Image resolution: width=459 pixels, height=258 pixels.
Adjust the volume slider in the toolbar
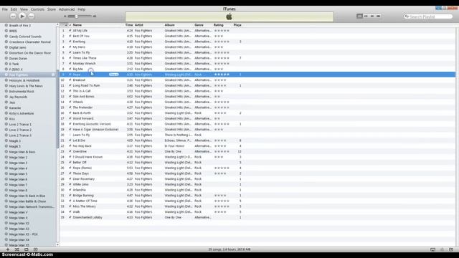(80, 16)
